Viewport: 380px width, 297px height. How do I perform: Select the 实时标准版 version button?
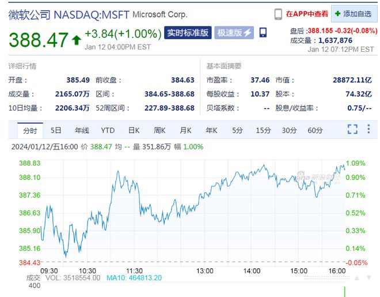coord(188,32)
